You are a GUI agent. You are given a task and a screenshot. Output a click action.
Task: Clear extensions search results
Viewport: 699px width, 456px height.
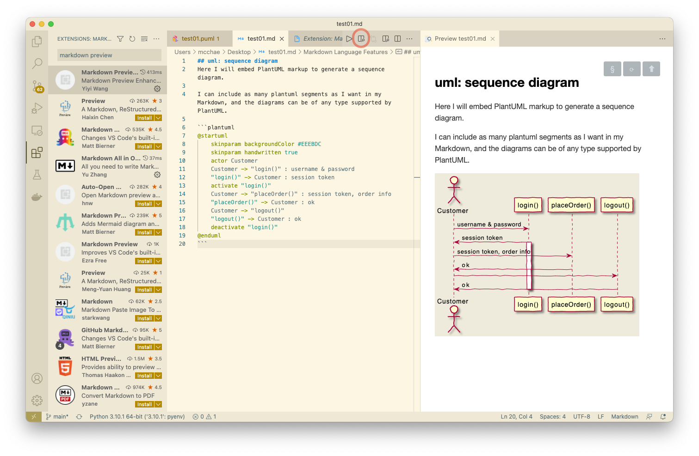pos(144,39)
